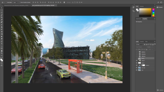Viewport: 164px width, 92px height.
Task: Expand the reflections group
Action: (138, 56)
